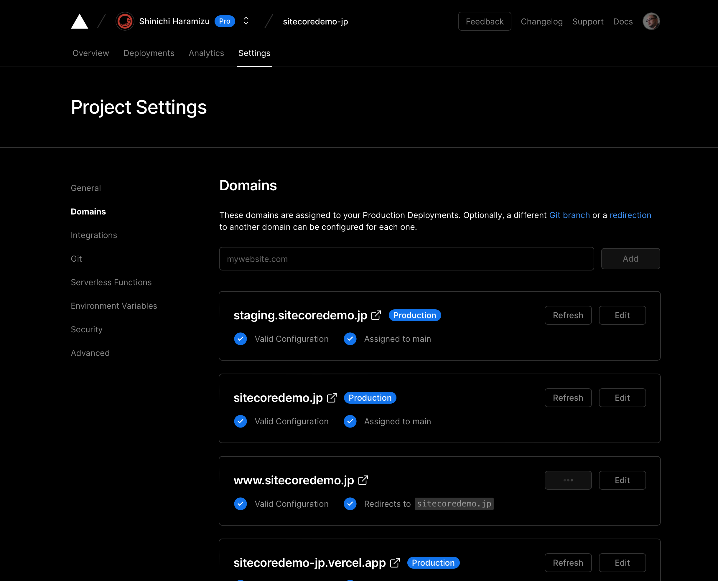The height and width of the screenshot is (581, 718).
Task: Select Domains in the settings sidebar
Action: [x=88, y=212]
